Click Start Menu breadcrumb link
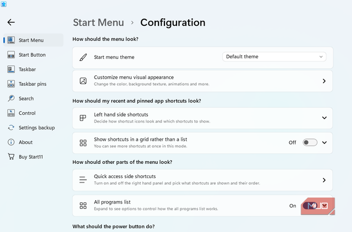Image resolution: width=352 pixels, height=232 pixels. [x=98, y=23]
